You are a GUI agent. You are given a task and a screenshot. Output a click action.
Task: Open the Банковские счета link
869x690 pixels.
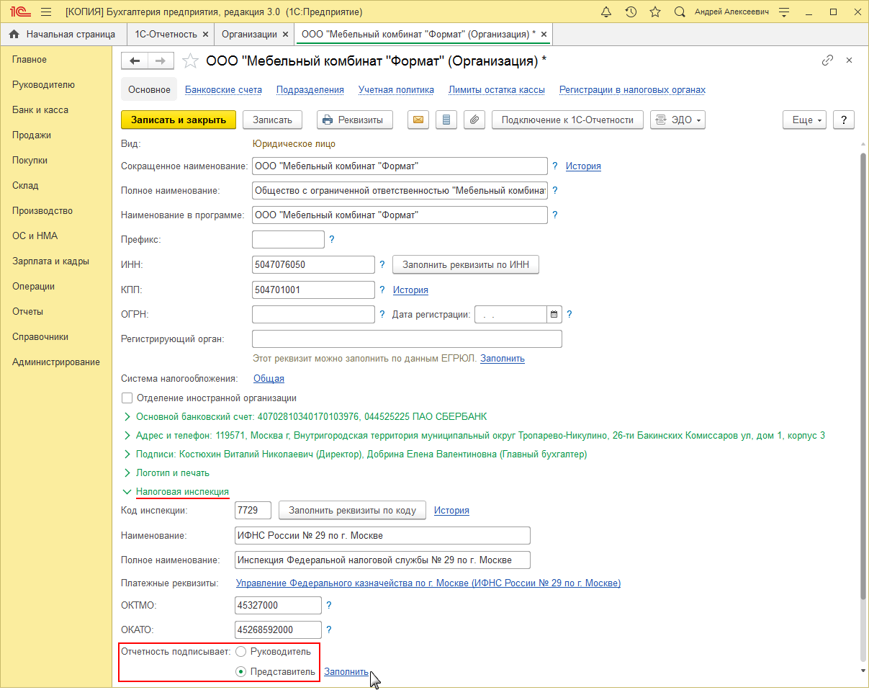click(223, 90)
